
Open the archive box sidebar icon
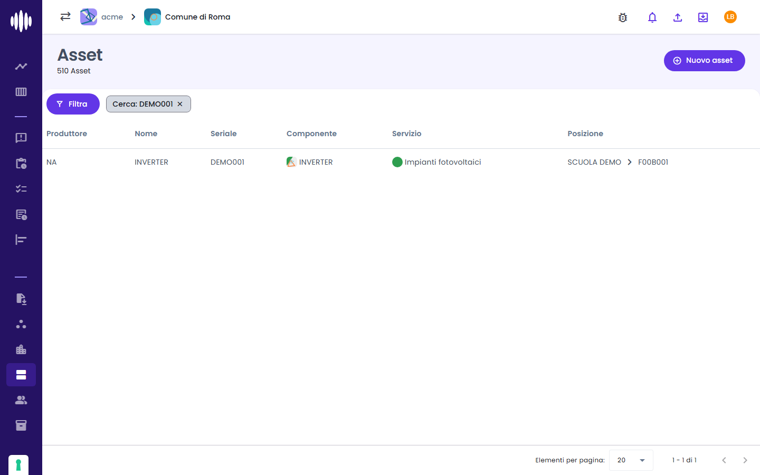pyautogui.click(x=21, y=425)
